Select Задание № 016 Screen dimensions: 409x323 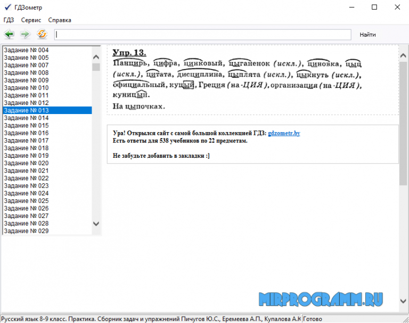(x=47, y=133)
